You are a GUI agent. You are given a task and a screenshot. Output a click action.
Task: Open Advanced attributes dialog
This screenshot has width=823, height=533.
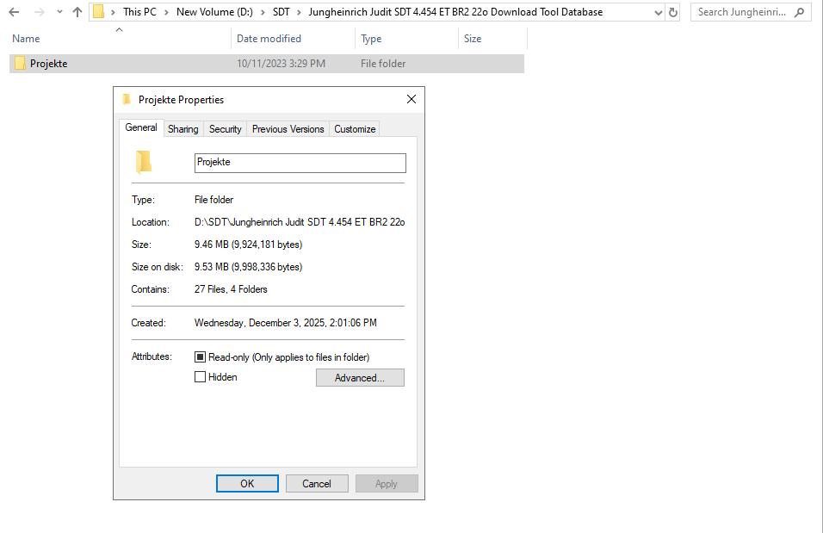tap(360, 377)
